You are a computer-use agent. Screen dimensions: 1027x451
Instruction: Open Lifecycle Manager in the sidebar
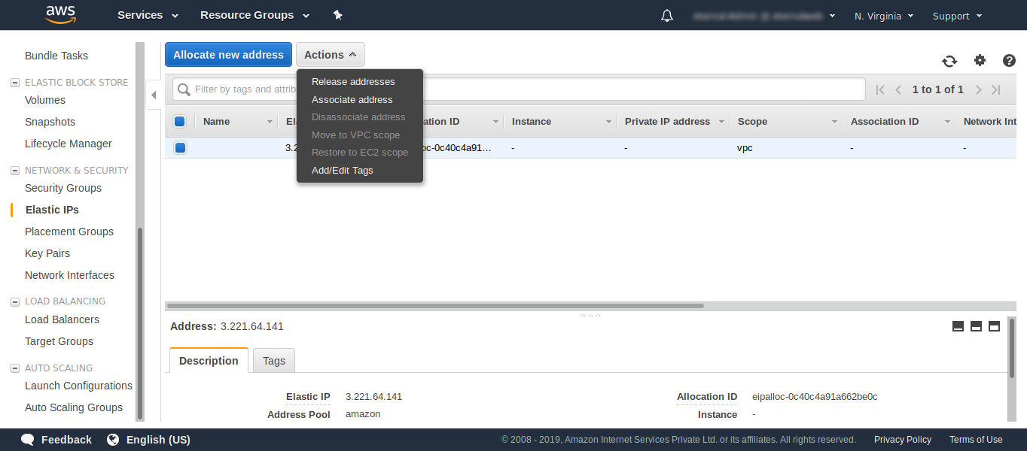click(69, 144)
